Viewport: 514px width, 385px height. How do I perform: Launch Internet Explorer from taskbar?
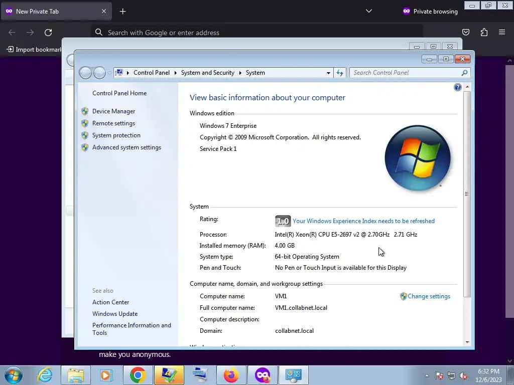[x=45, y=375]
